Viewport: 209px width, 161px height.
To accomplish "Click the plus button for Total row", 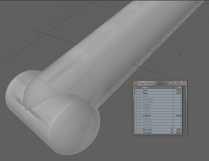I will coord(135,90).
